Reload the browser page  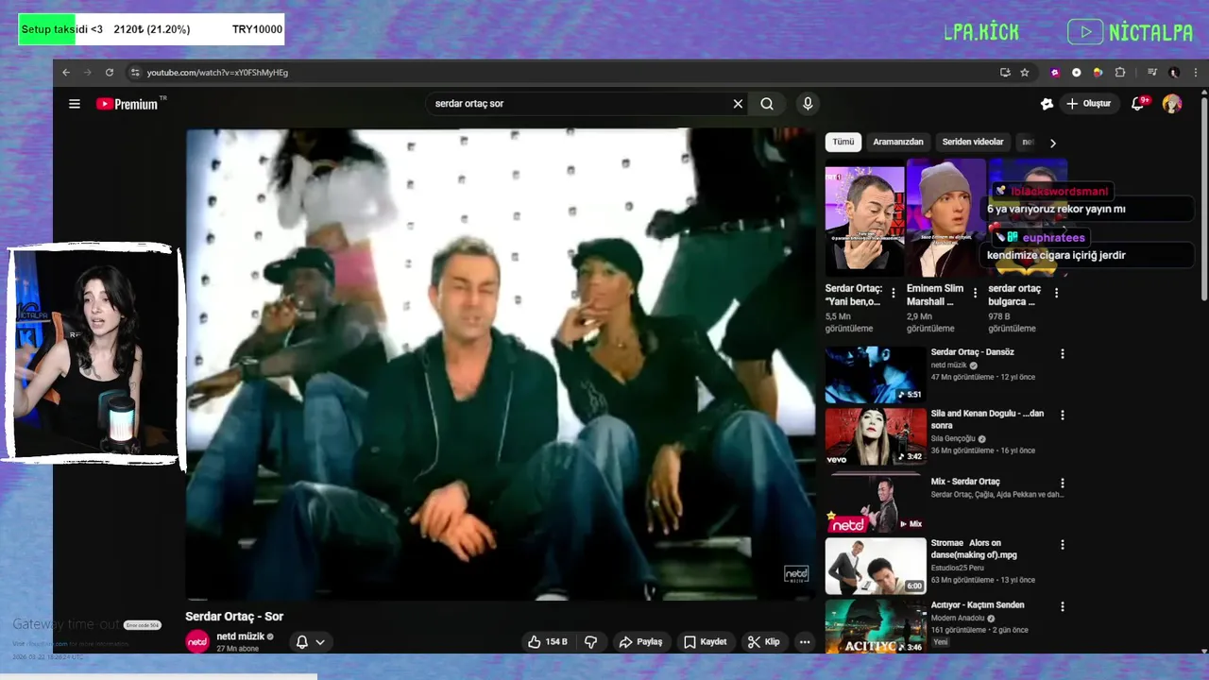point(110,73)
